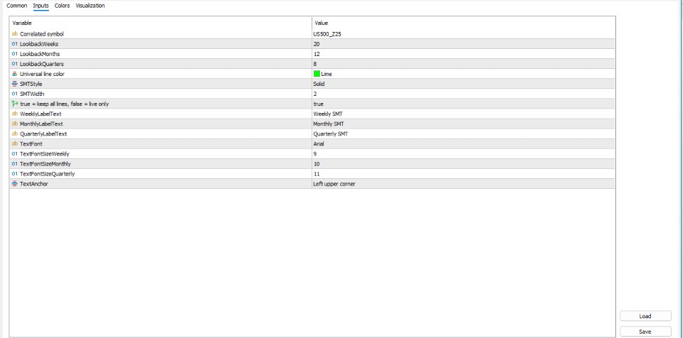683x338 pixels.
Task: Select the SMTStyle row label
Action: [x=31, y=84]
